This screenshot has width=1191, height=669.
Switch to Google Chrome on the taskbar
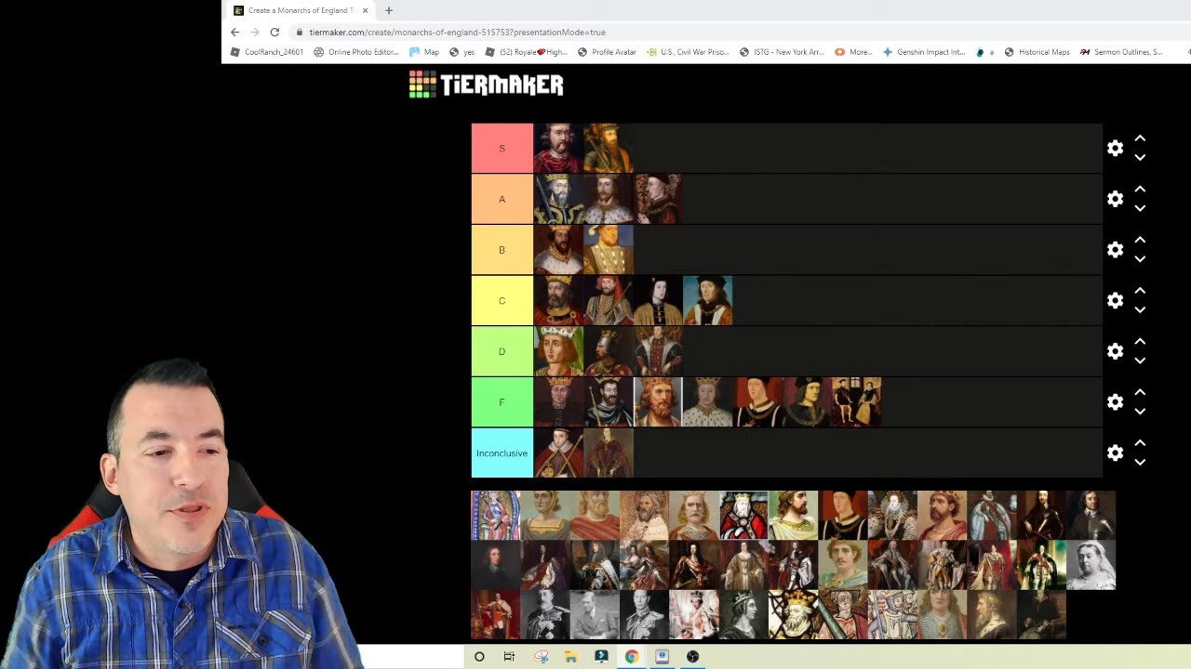coord(632,656)
